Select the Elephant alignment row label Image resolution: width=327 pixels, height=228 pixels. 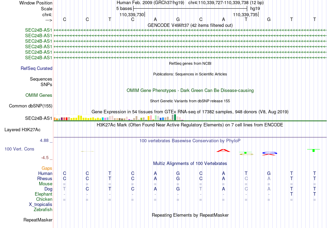tap(43, 194)
